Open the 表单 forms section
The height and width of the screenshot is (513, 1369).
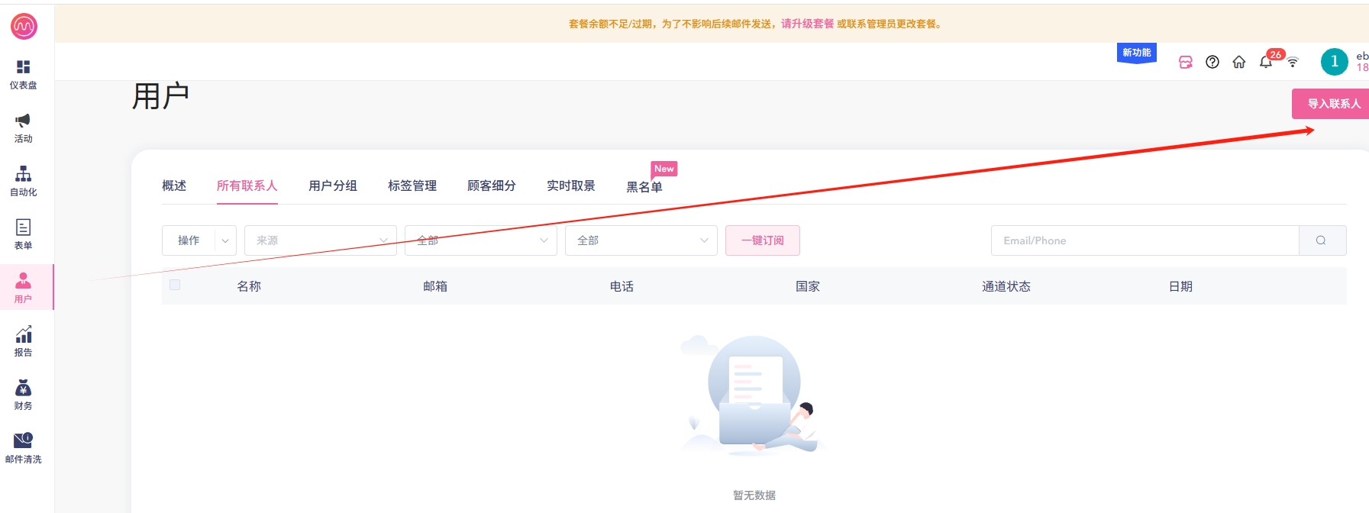pyautogui.click(x=23, y=234)
